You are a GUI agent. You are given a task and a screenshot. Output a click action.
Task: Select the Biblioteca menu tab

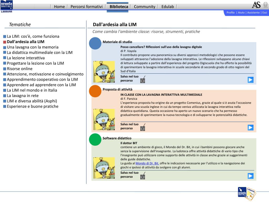119,7
